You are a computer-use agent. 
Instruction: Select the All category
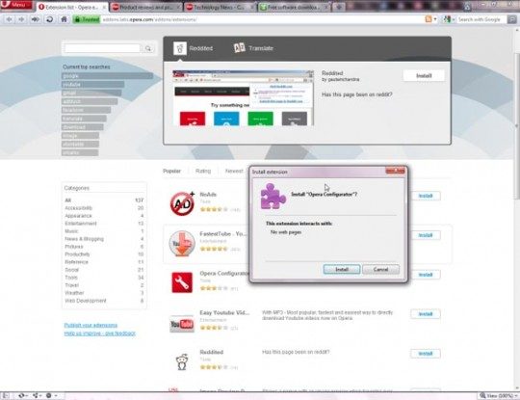tap(68, 200)
